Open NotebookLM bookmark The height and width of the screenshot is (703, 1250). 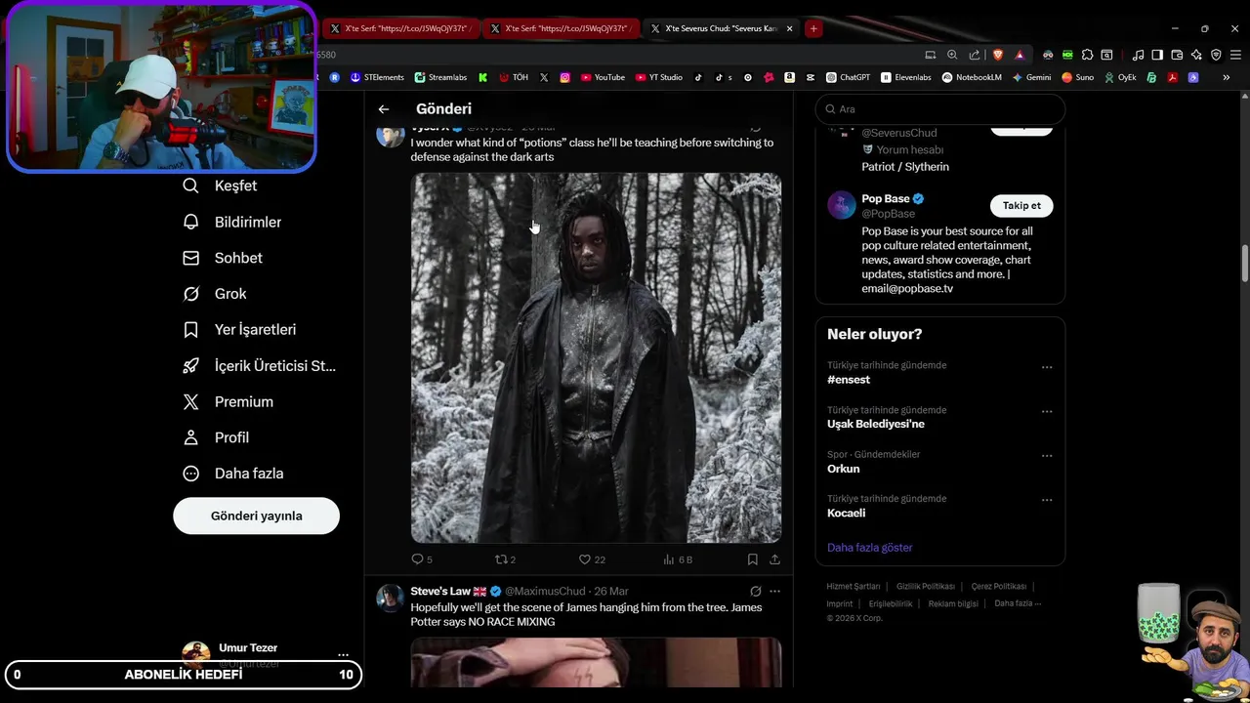point(972,77)
